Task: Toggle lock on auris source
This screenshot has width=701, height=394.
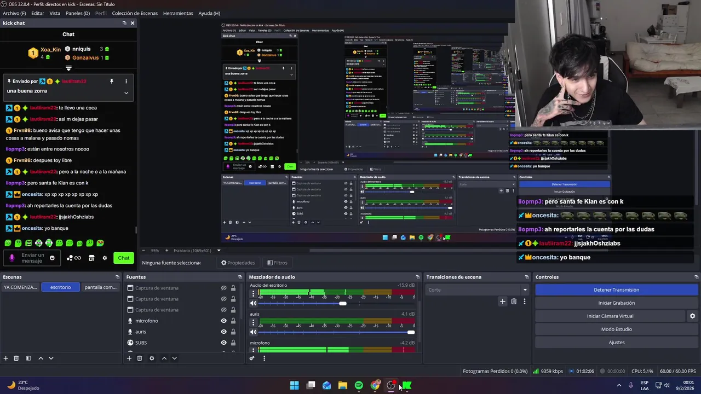Action: tap(233, 332)
